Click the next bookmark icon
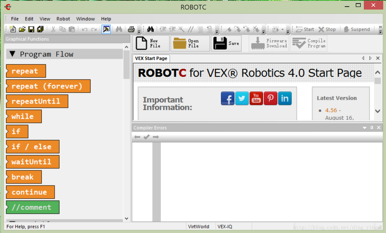The width and height of the screenshot is (386, 233). (x=237, y=29)
